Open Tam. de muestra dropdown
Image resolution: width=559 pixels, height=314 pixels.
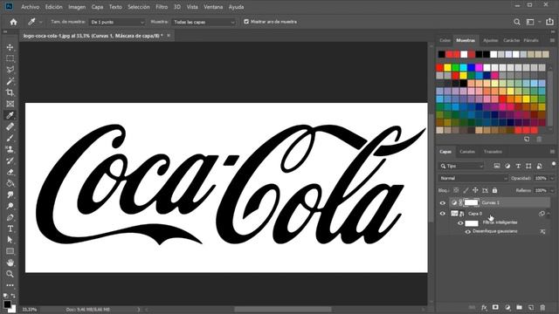pyautogui.click(x=116, y=22)
